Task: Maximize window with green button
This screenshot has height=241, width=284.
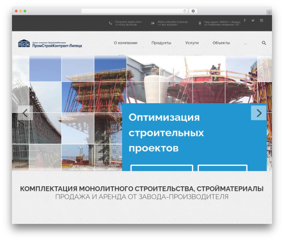Action: [25, 11]
